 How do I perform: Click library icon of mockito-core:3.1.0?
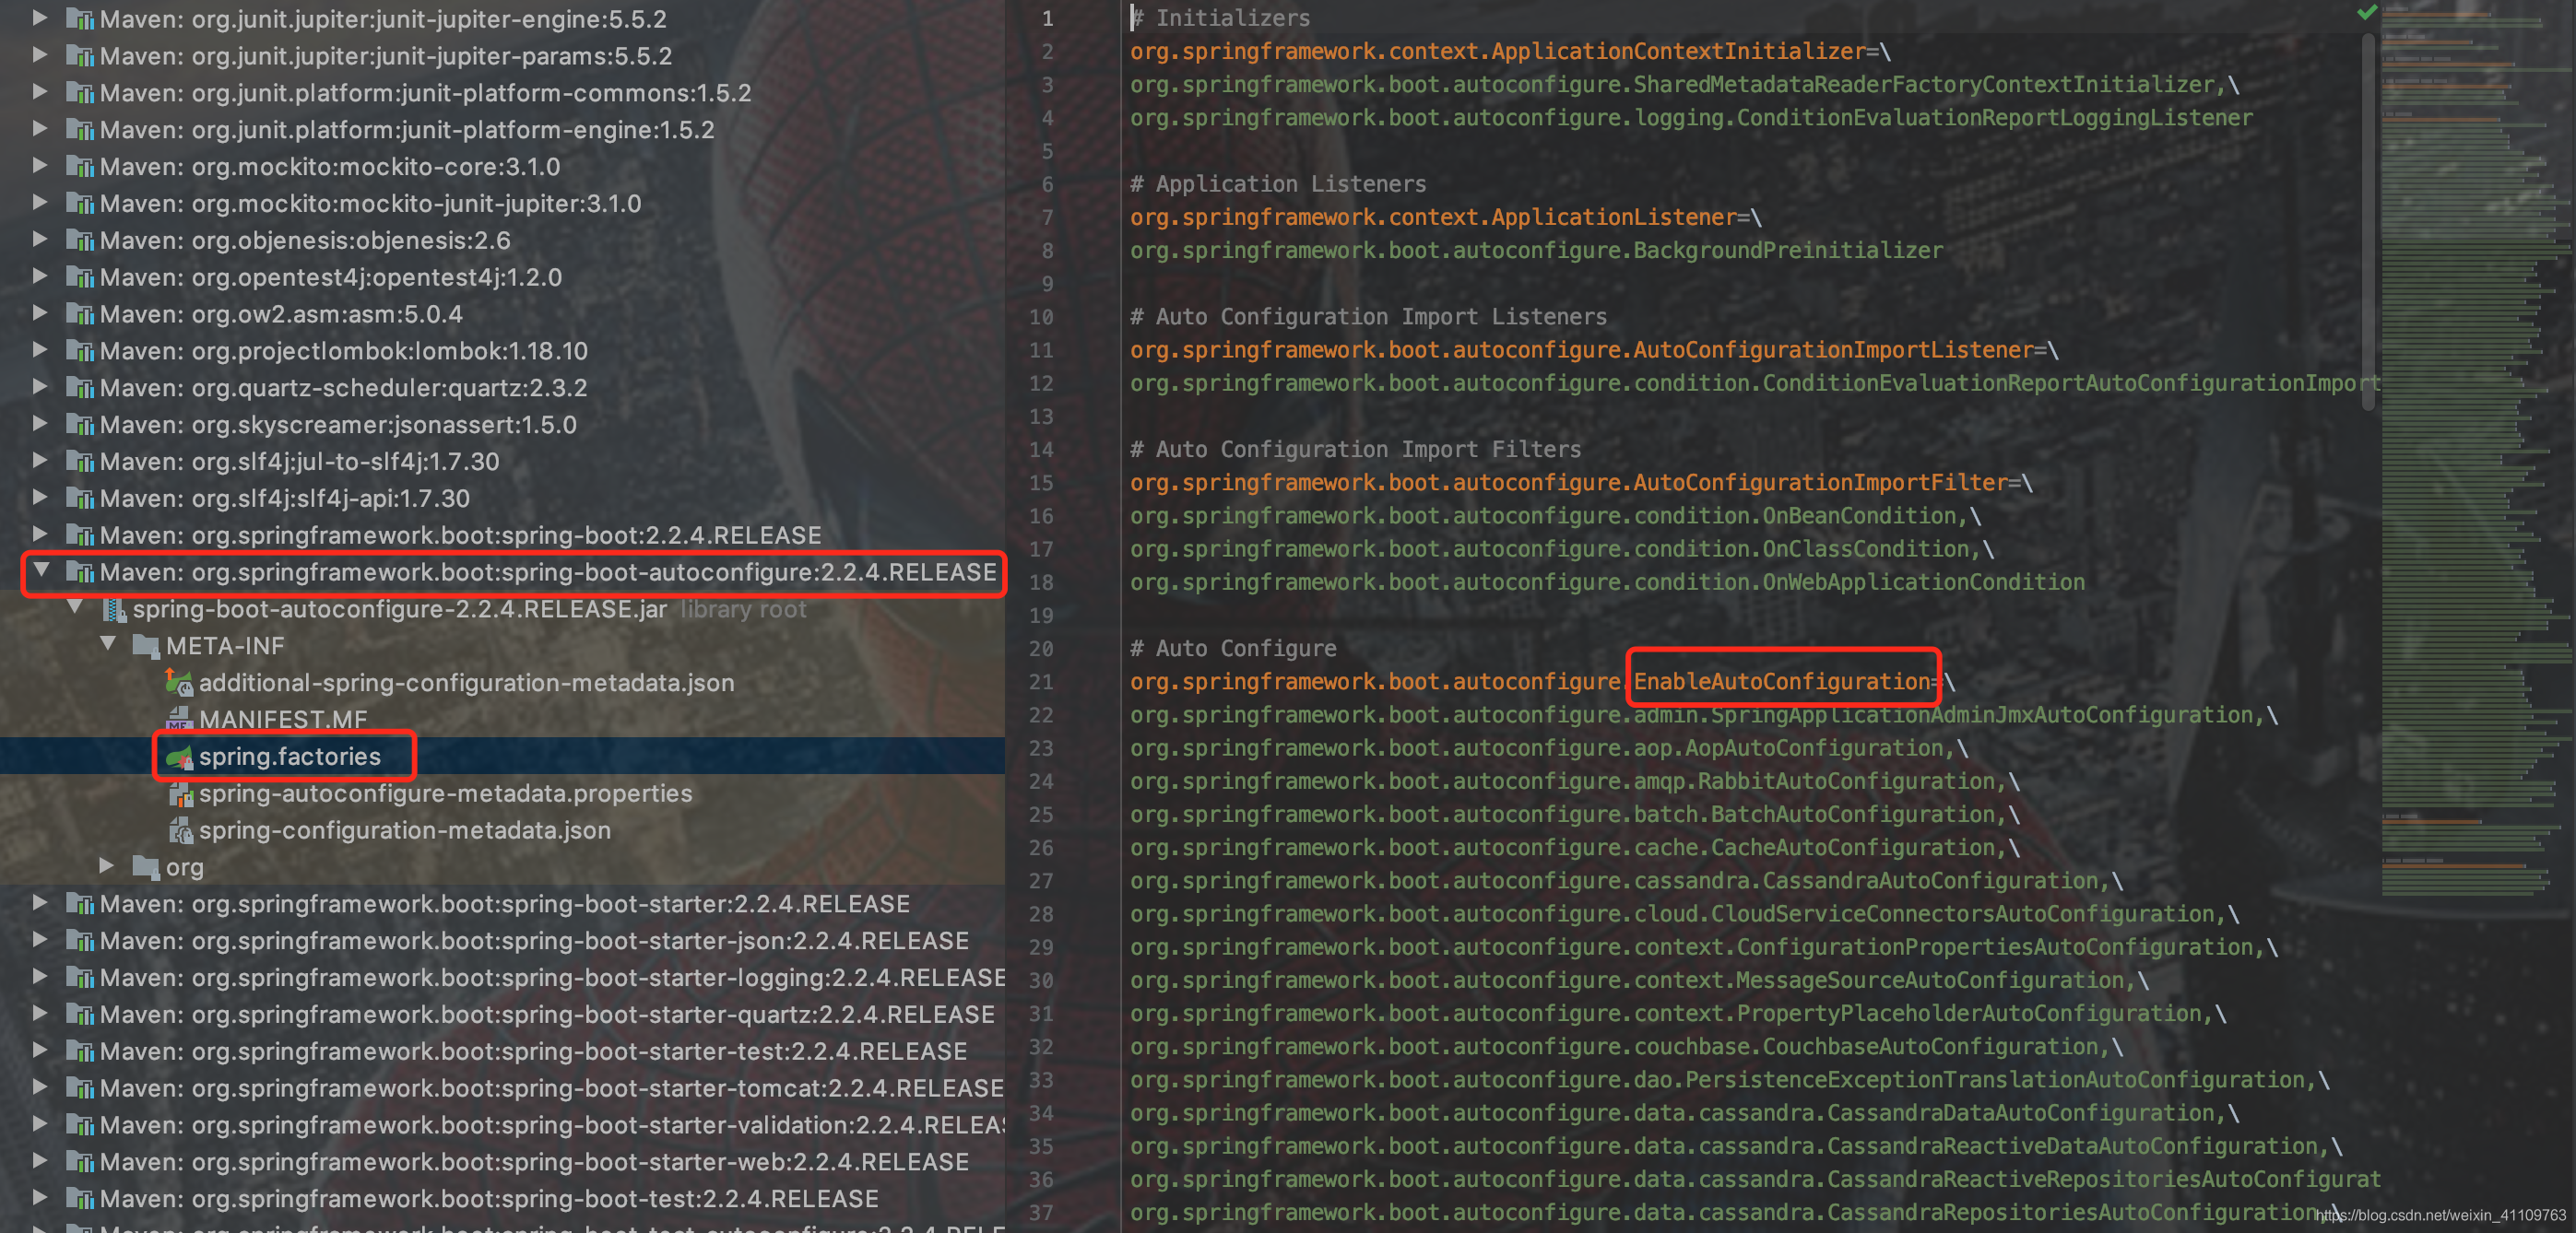80,167
